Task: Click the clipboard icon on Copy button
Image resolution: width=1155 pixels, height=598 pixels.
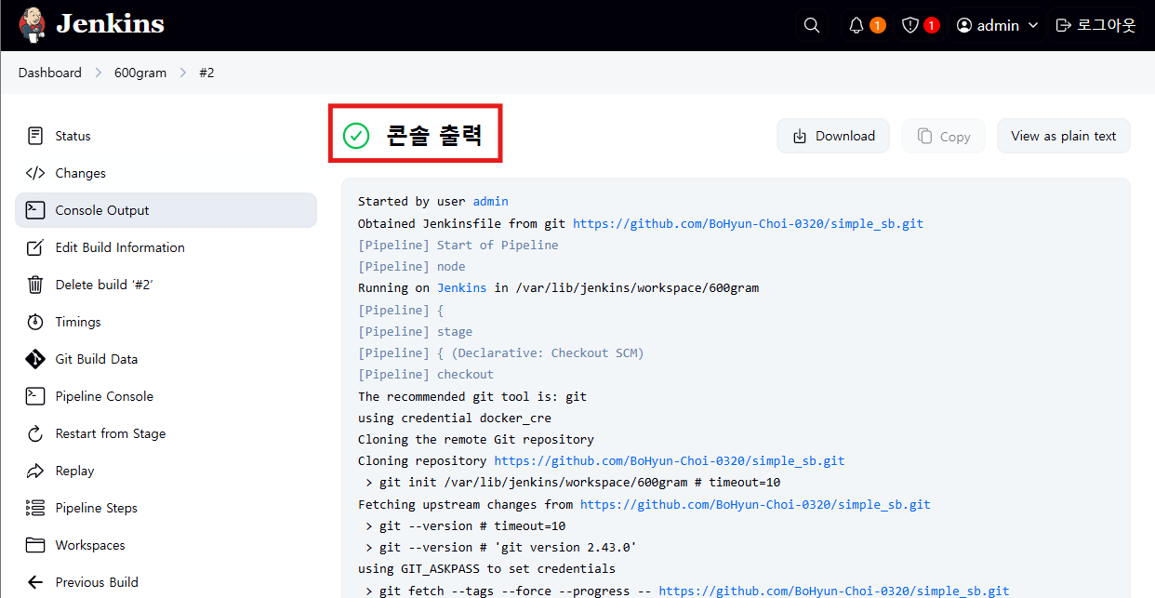Action: click(924, 137)
